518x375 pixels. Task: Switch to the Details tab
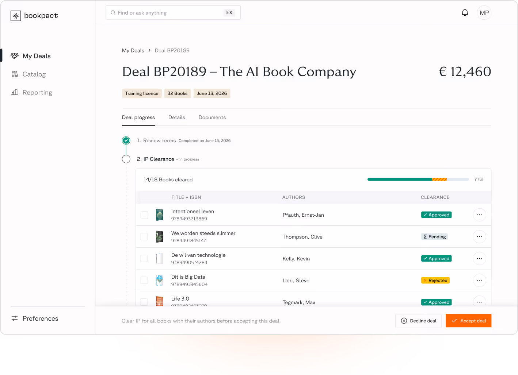[x=177, y=117]
